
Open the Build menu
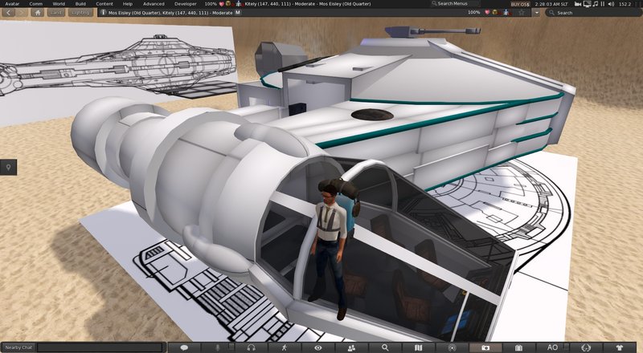tap(81, 4)
